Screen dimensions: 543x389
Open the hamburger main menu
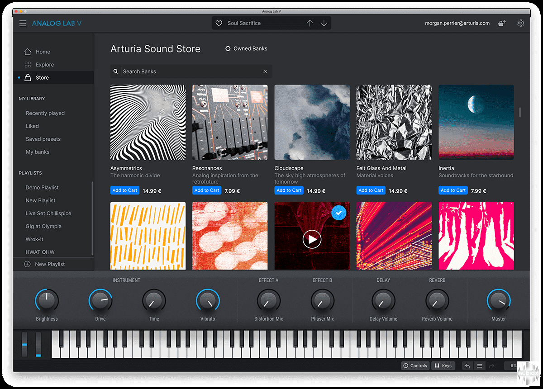pyautogui.click(x=23, y=24)
